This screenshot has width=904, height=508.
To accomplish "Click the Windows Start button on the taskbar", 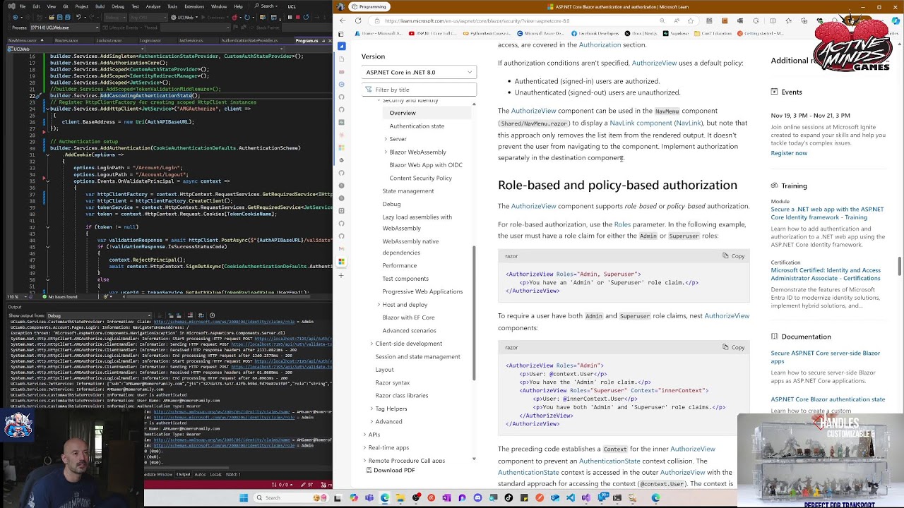I will pos(244,497).
